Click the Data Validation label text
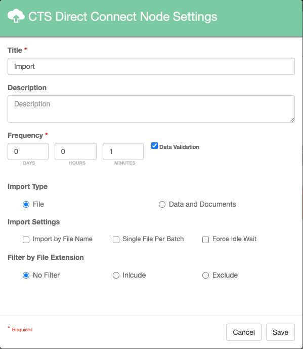The image size is (303, 349). [x=179, y=147]
